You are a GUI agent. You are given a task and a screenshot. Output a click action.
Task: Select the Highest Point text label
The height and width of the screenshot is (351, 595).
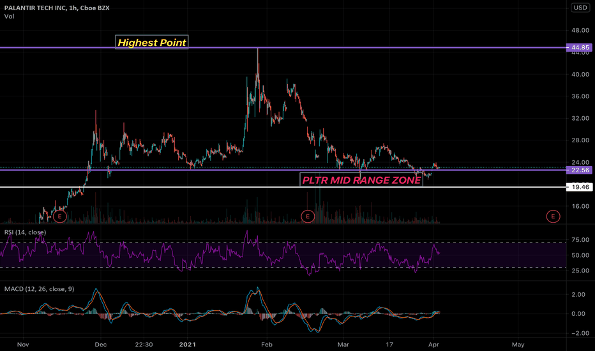[152, 43]
